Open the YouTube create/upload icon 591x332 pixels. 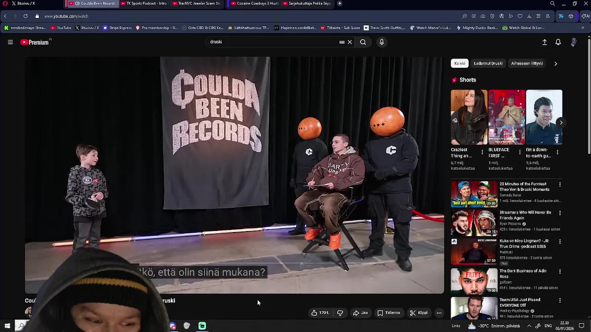(544, 42)
